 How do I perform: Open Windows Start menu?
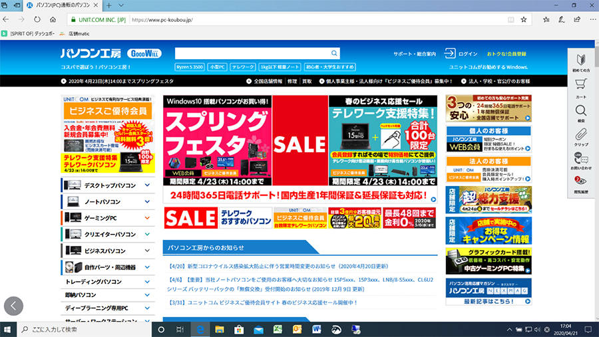pos(7,330)
